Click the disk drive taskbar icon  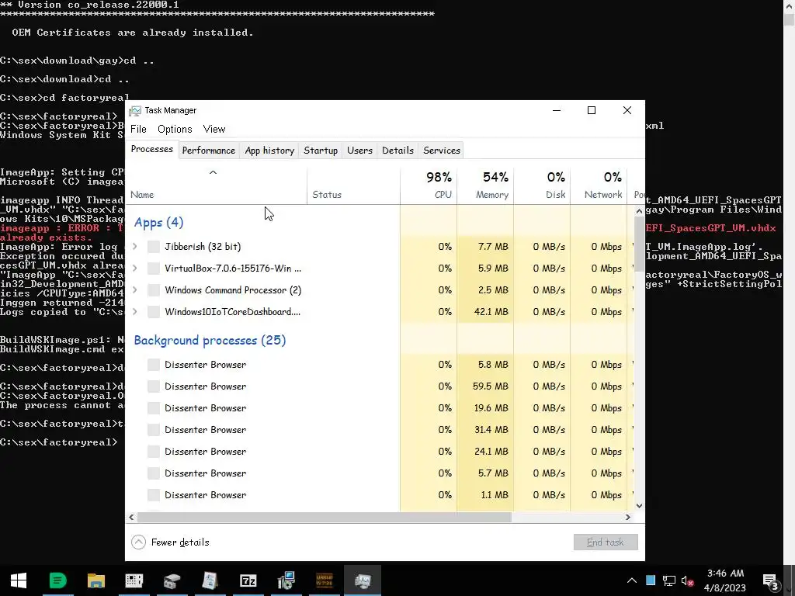click(172, 580)
